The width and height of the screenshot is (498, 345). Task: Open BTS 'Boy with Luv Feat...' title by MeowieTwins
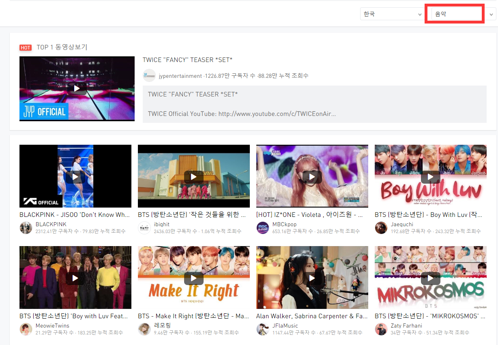pyautogui.click(x=74, y=316)
